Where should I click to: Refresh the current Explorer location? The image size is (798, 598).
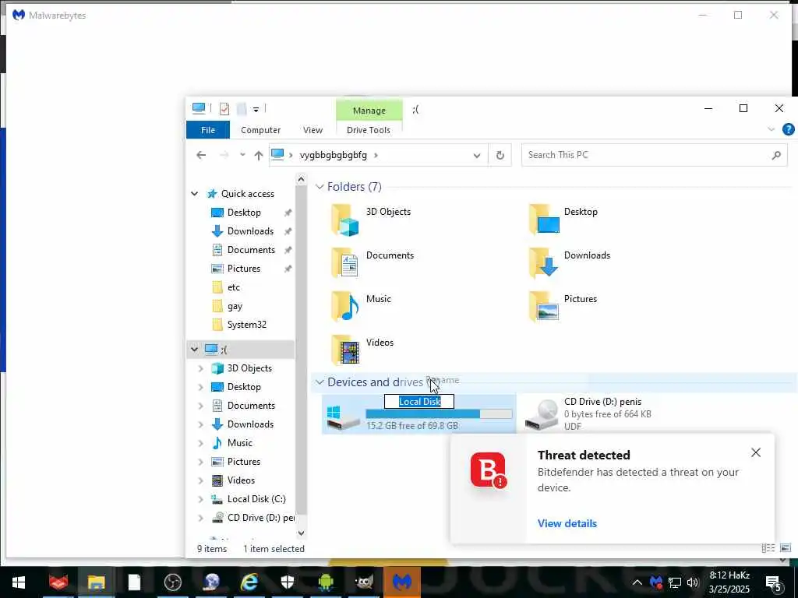[x=500, y=155]
